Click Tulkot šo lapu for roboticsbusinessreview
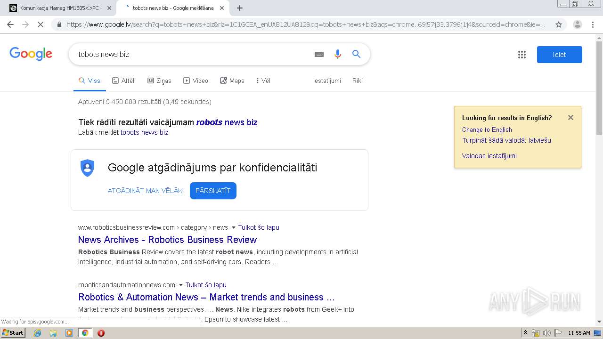 click(259, 227)
